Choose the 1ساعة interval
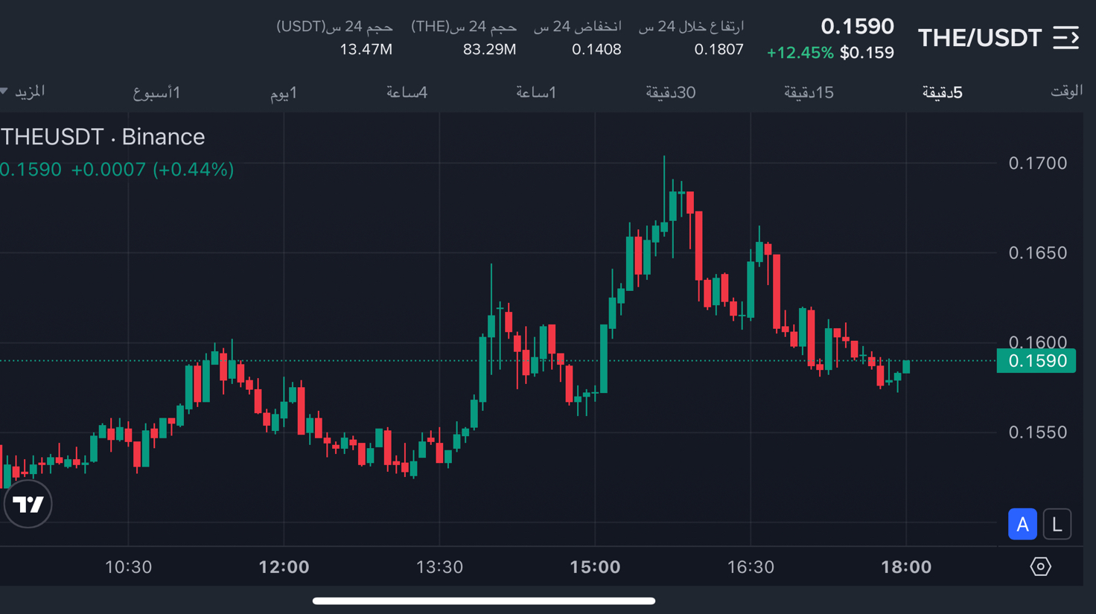 (x=536, y=92)
